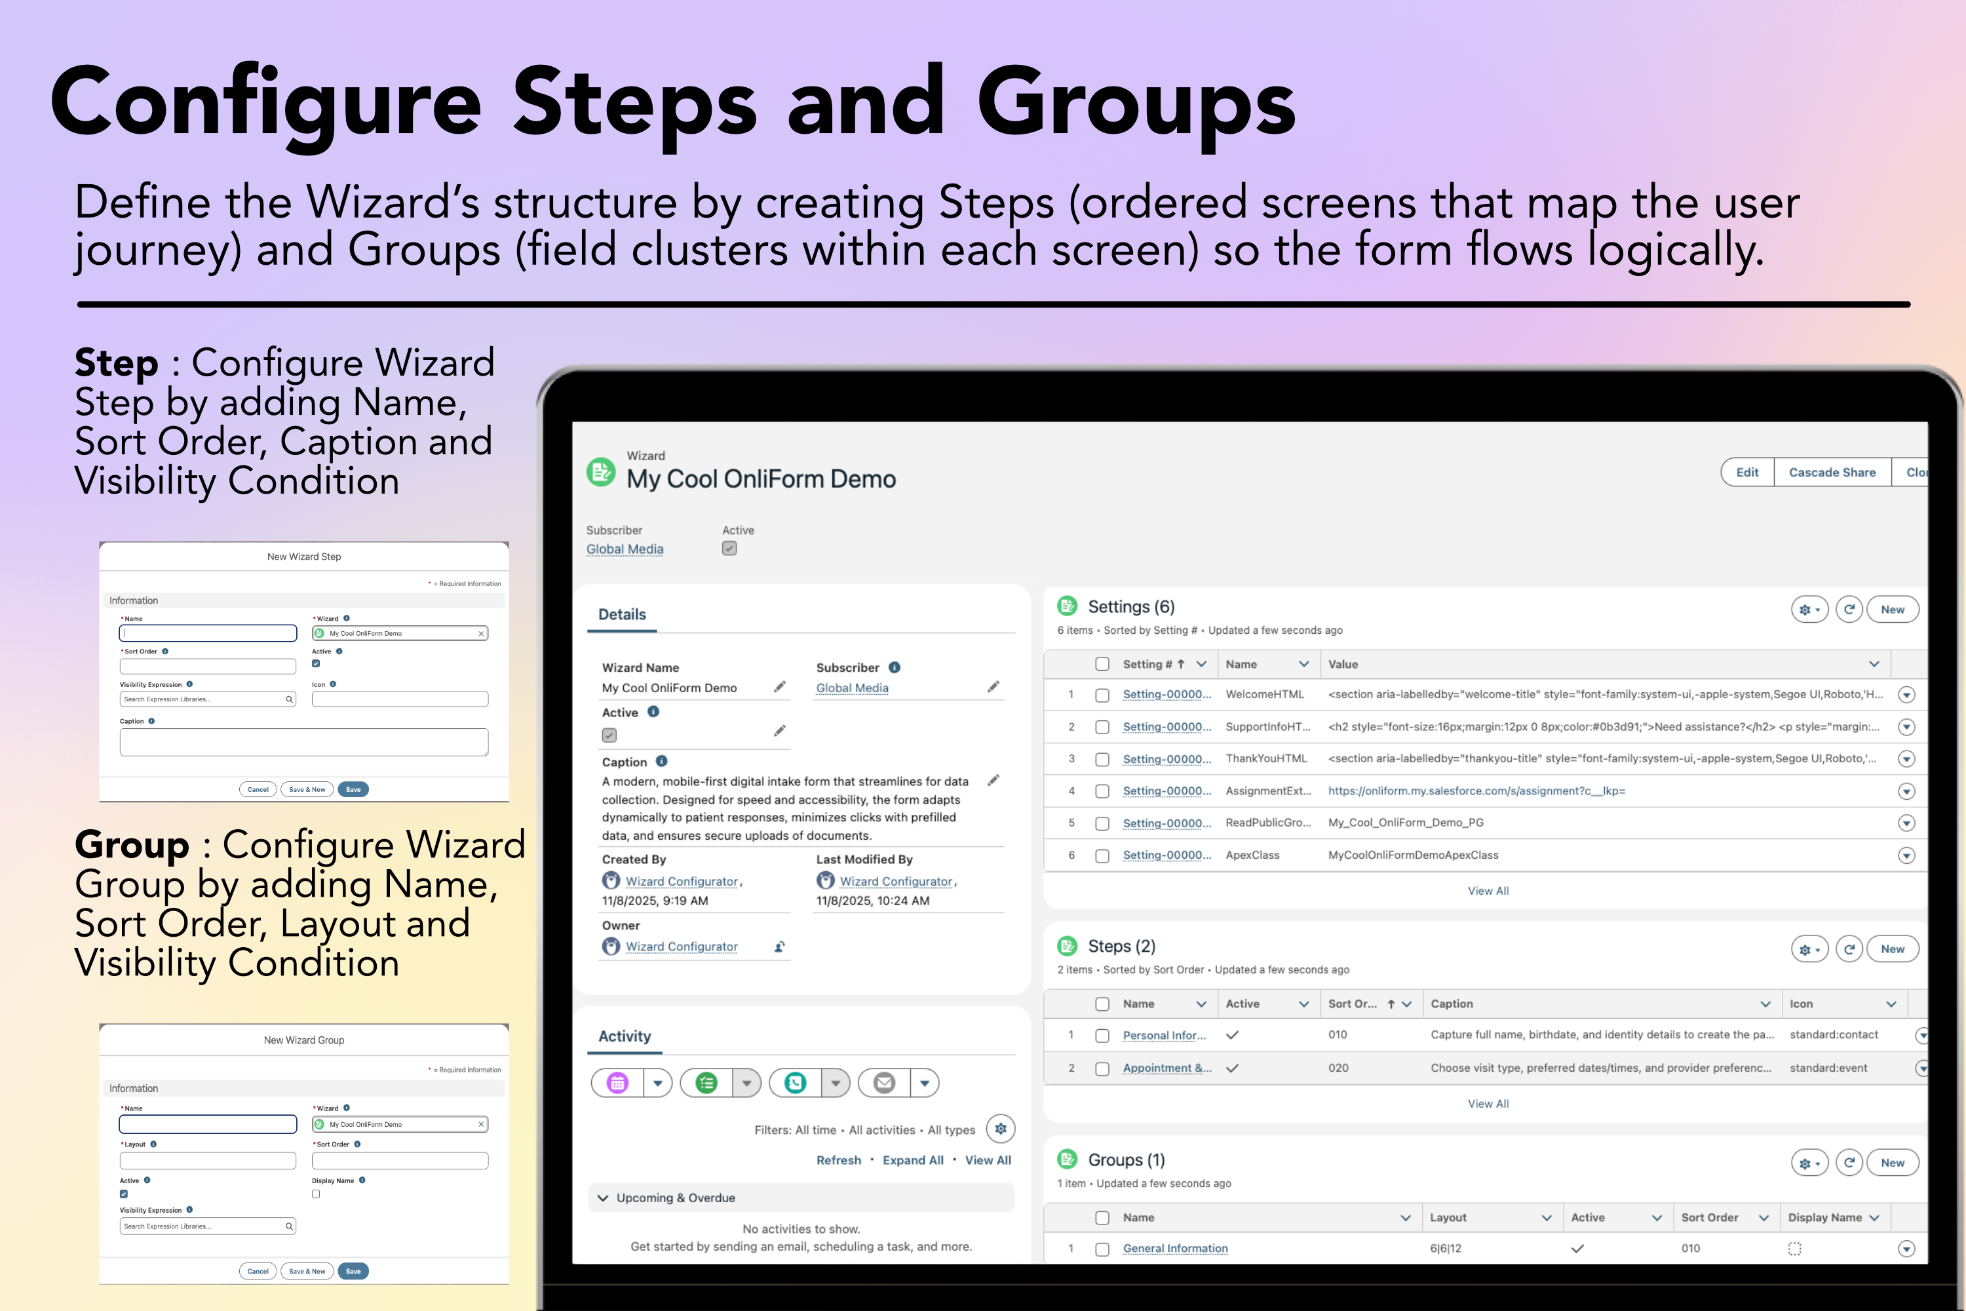The width and height of the screenshot is (1966, 1311).
Task: Click the Email envelope icon in Activity
Action: coord(884,1083)
